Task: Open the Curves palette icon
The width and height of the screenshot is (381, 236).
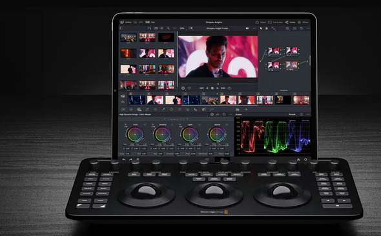Action: 147,110
